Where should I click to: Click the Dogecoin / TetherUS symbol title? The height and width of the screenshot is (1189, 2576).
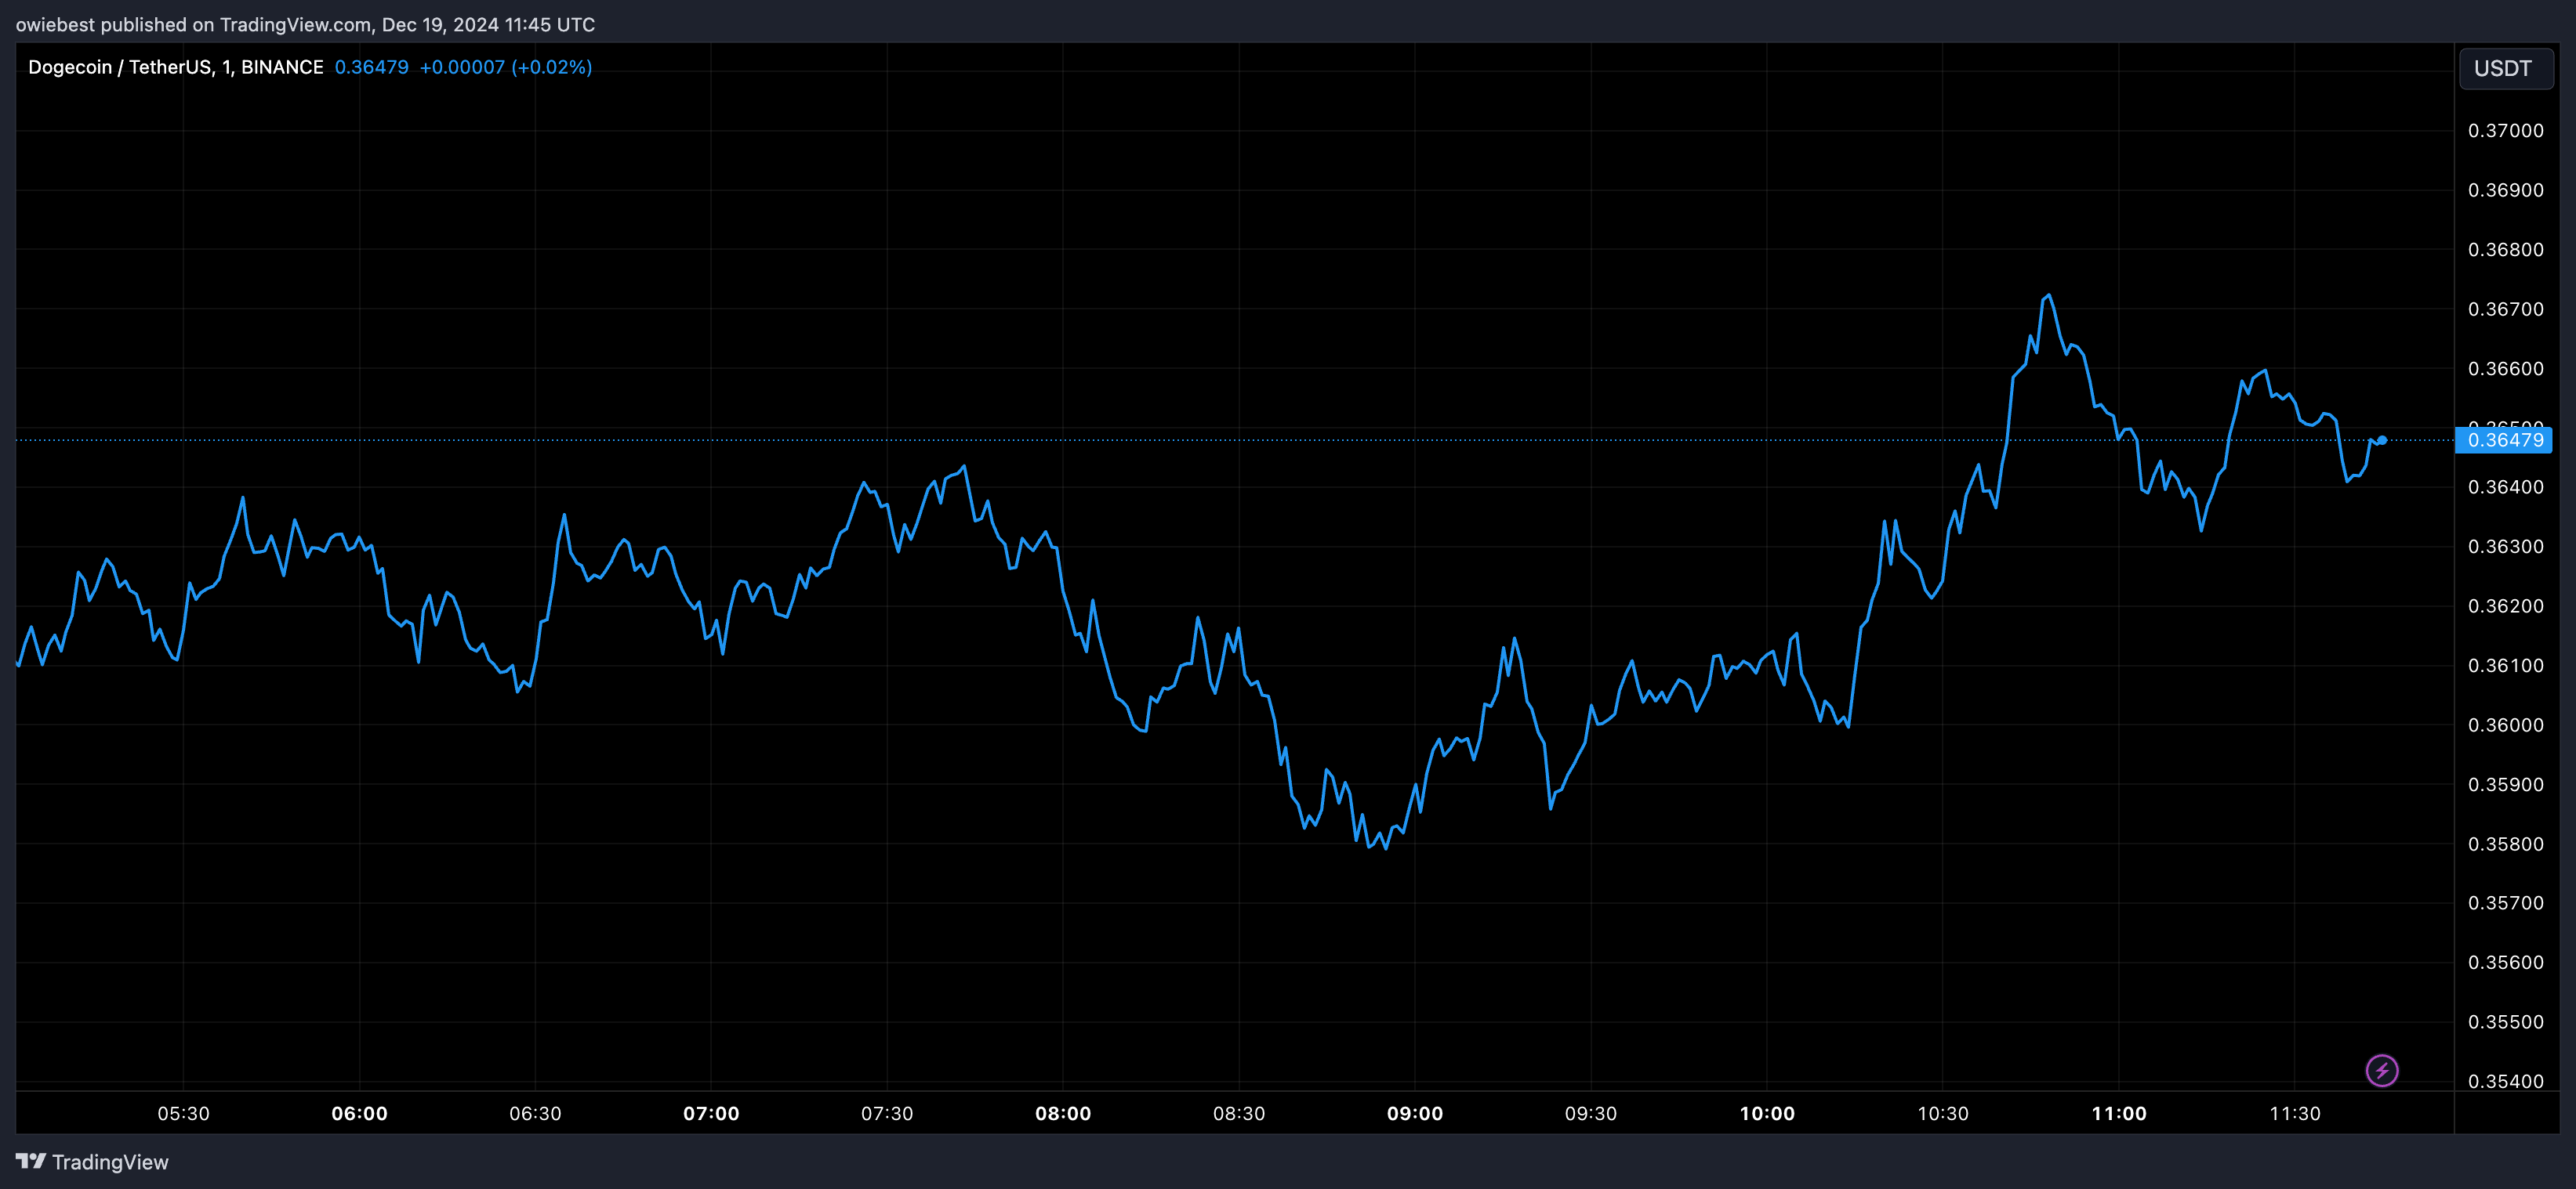[175, 67]
